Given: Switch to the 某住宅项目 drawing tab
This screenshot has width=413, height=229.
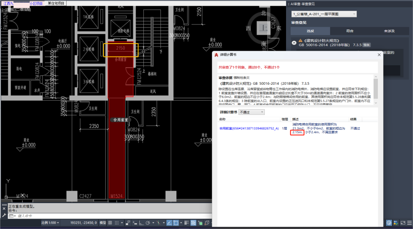Looking at the screenshot, I should point(56,3).
